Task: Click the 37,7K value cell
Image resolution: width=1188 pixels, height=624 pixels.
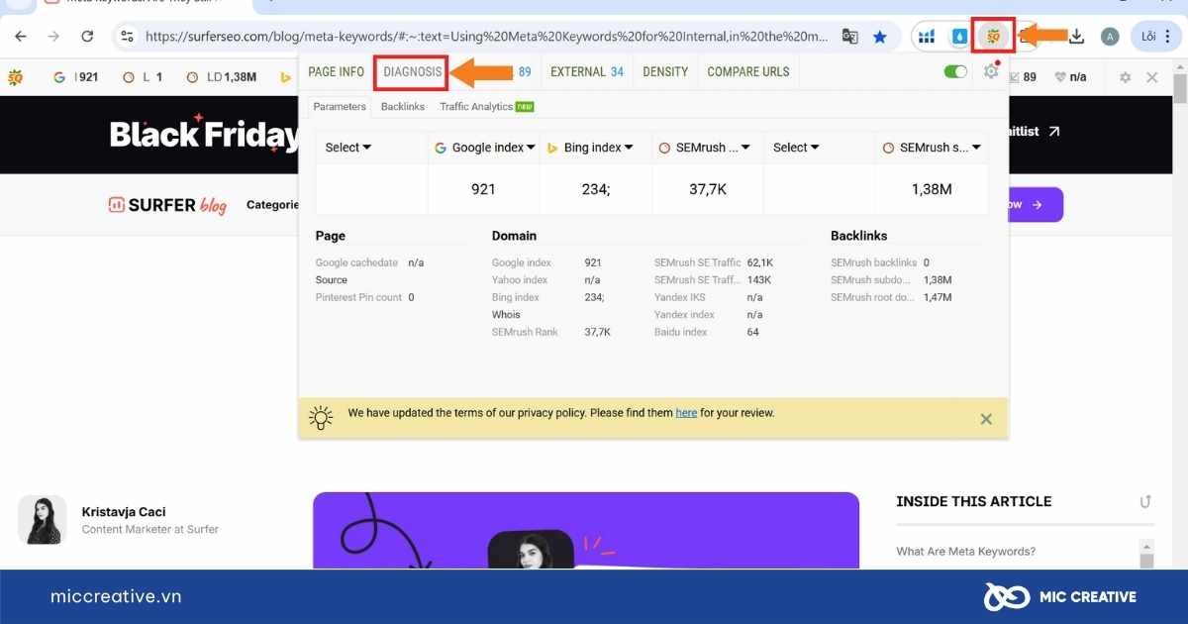Action: pos(708,189)
